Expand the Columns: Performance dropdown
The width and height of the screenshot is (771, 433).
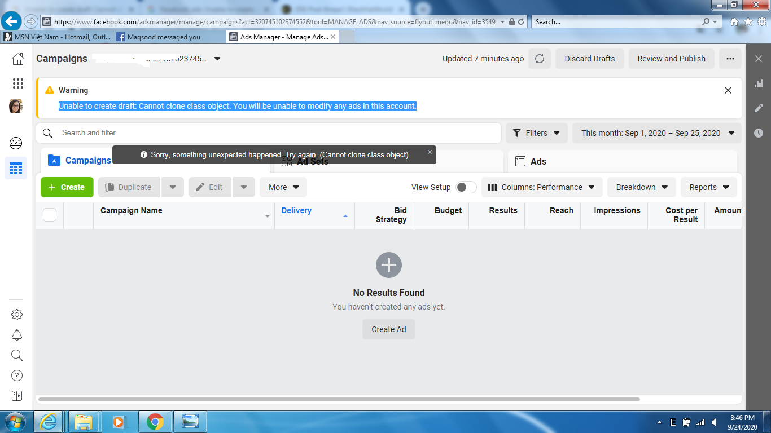pyautogui.click(x=542, y=187)
